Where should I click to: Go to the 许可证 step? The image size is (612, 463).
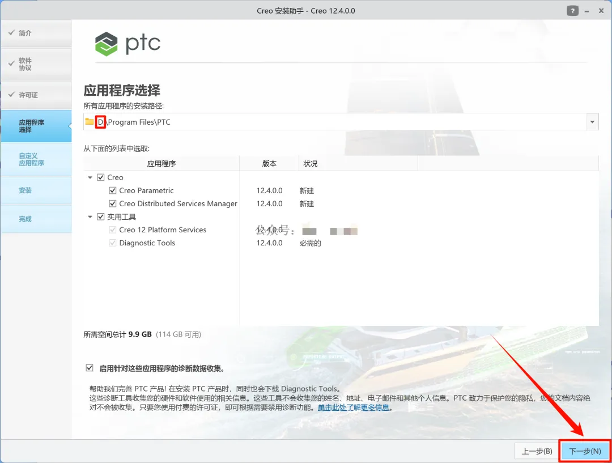[x=36, y=95]
